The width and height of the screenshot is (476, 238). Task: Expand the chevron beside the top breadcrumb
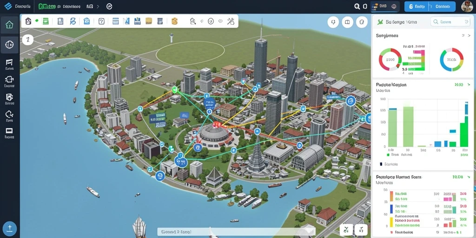pyautogui.click(x=98, y=6)
